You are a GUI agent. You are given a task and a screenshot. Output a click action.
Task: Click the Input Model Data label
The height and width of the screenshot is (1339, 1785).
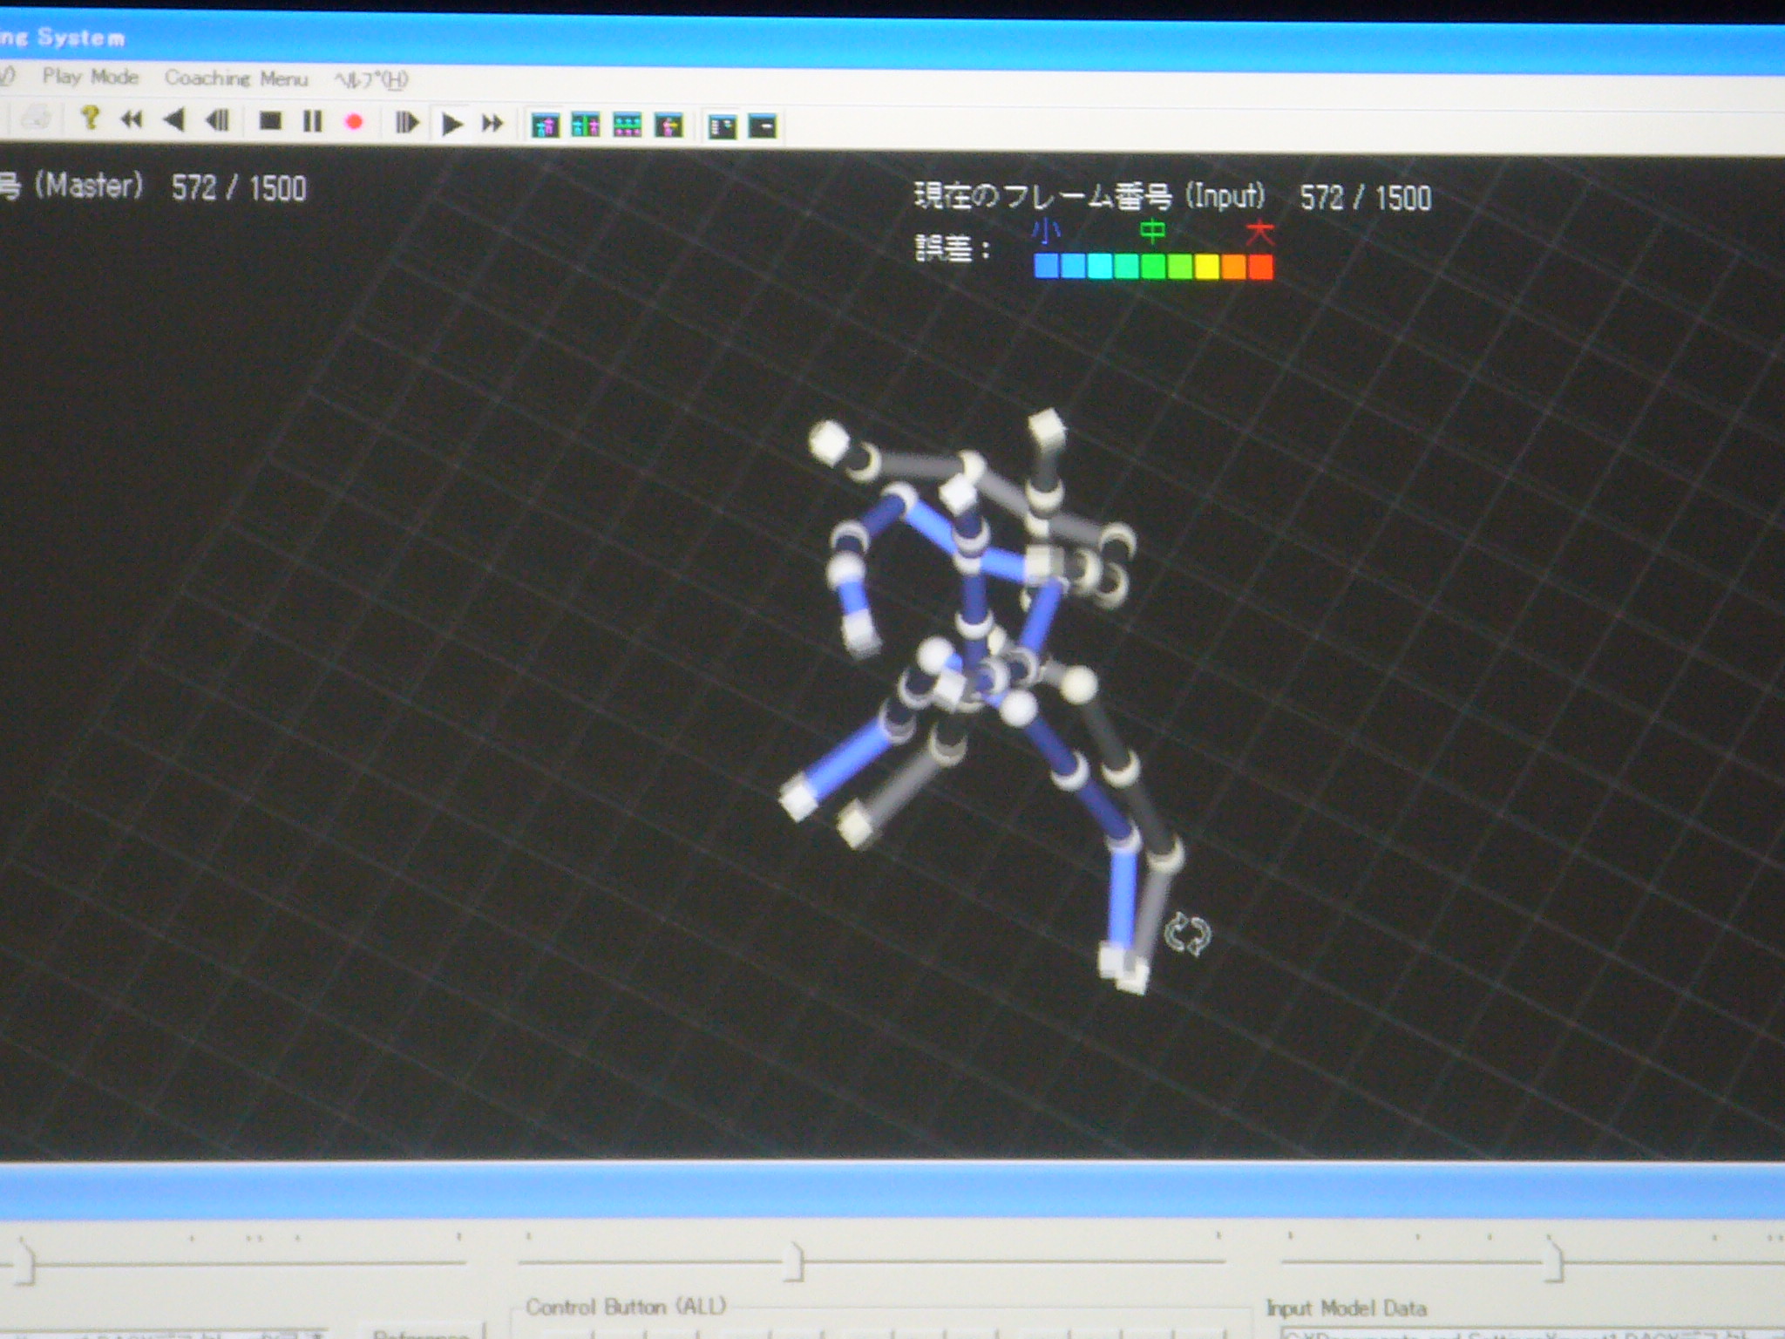[x=1347, y=1308]
